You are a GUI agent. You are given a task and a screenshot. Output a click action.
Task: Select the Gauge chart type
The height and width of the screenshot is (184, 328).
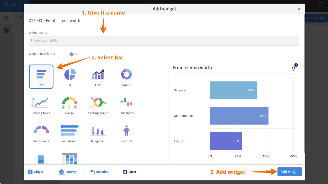tap(69, 105)
